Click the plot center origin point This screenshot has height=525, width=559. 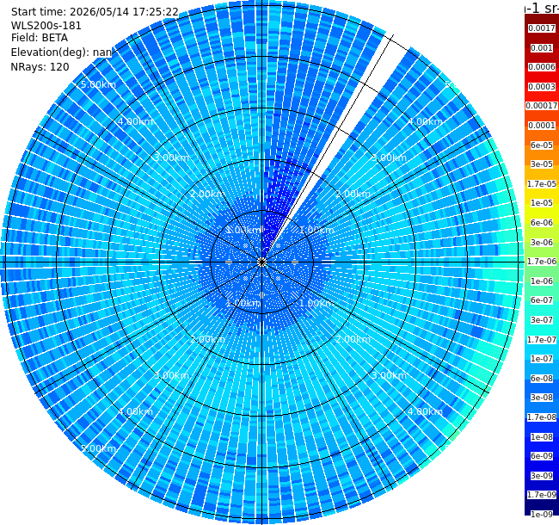[261, 262]
